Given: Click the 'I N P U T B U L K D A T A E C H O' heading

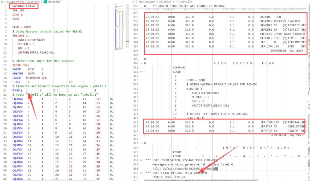Looking at the screenshot, I should (256, 148).
